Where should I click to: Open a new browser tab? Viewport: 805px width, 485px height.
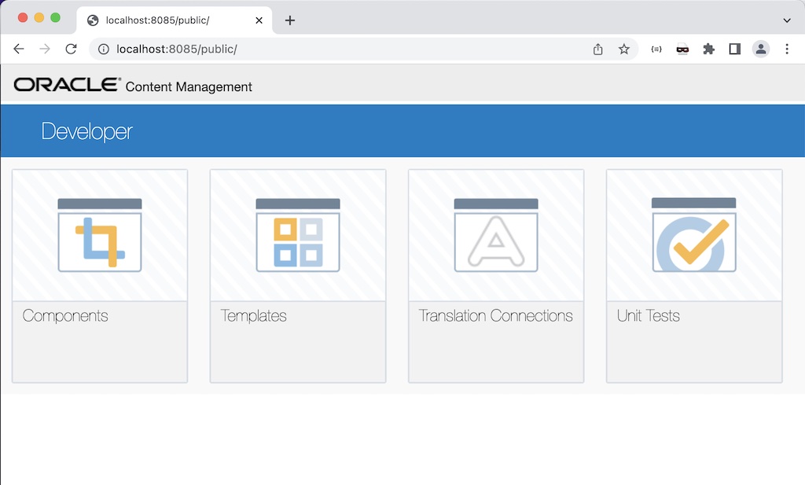290,20
